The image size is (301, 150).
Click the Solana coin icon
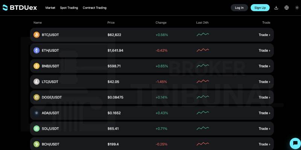pyautogui.click(x=36, y=129)
